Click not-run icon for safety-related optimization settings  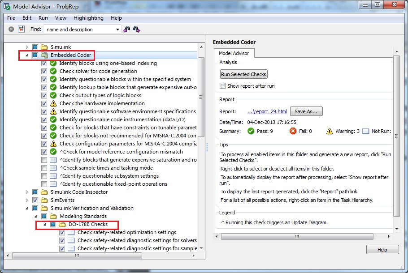pos(71,232)
